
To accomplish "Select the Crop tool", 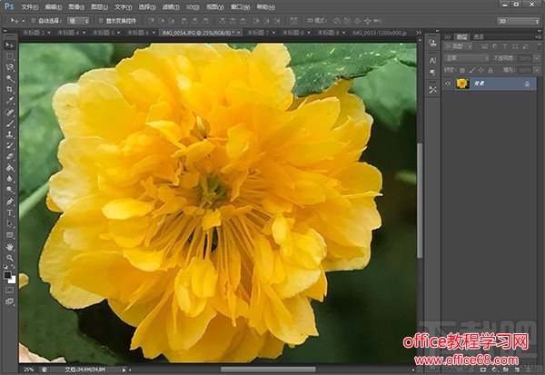I will click(x=10, y=89).
